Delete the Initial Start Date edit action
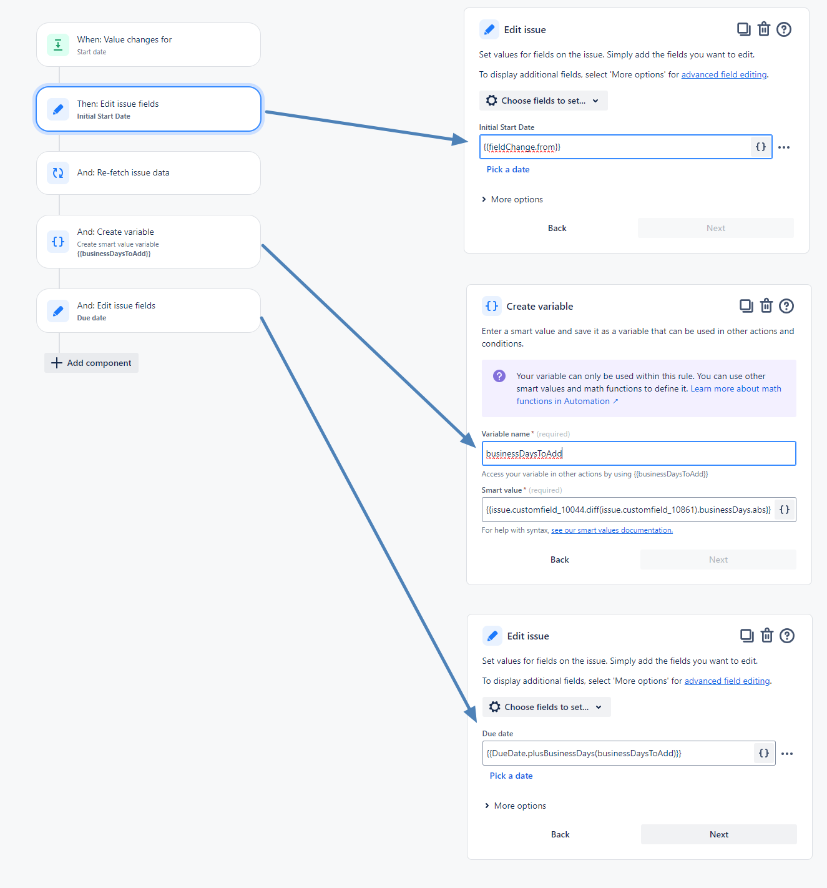 [x=763, y=29]
